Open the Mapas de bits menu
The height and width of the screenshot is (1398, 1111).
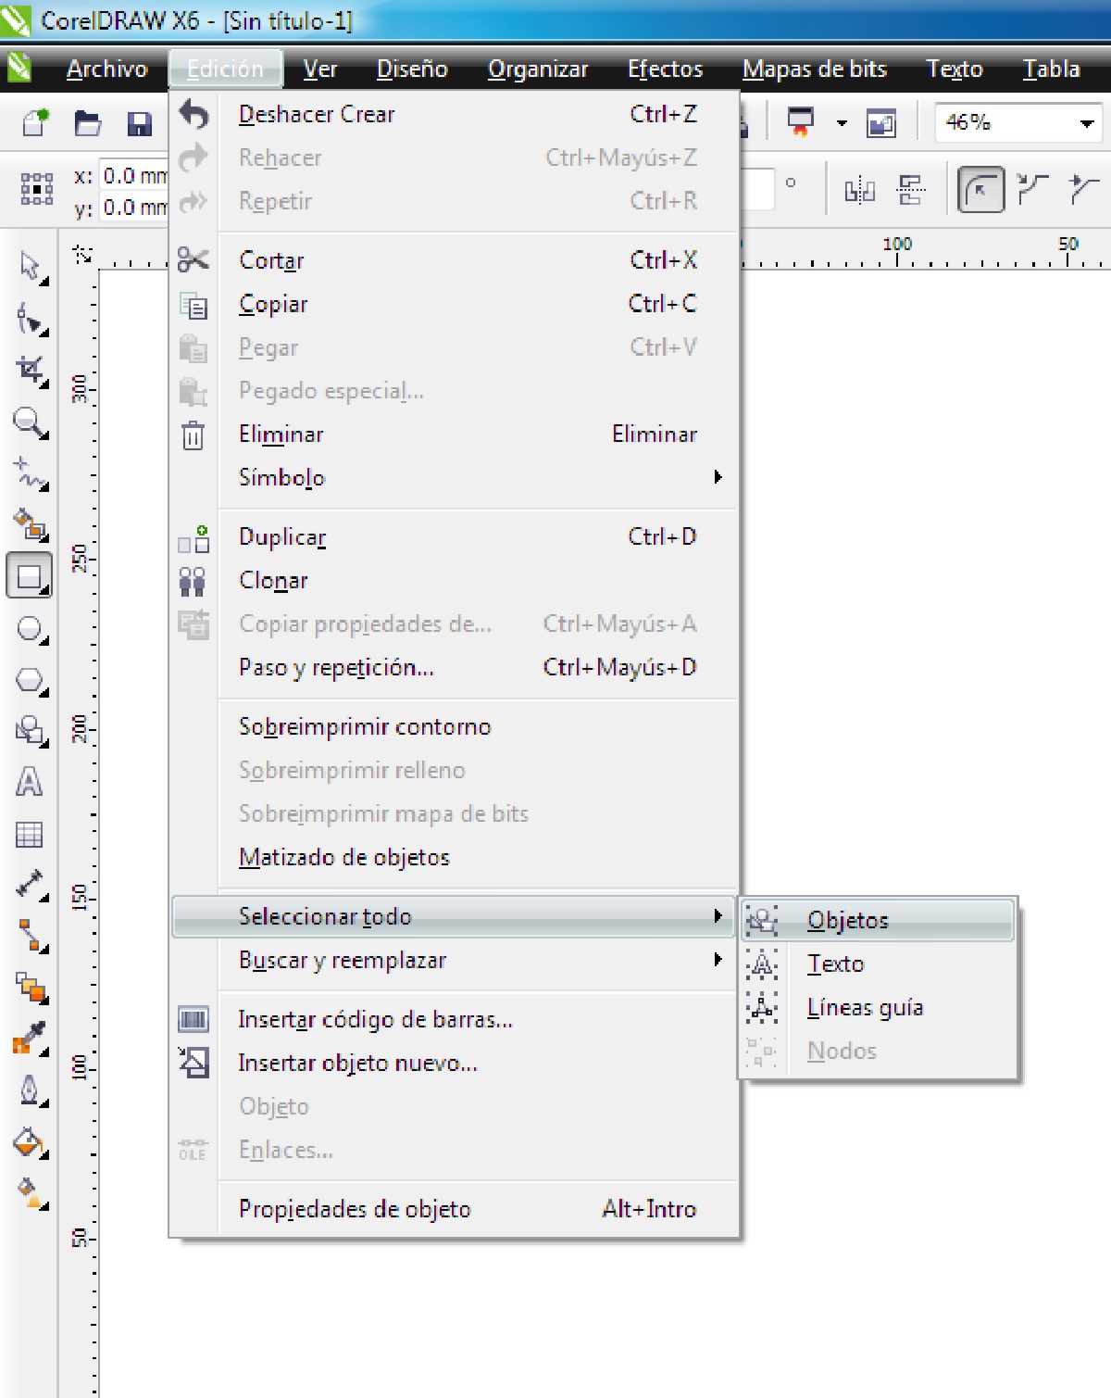click(x=815, y=69)
